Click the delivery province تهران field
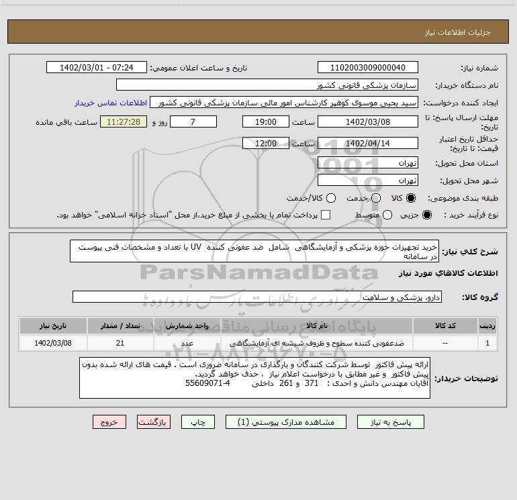 pos(368,162)
